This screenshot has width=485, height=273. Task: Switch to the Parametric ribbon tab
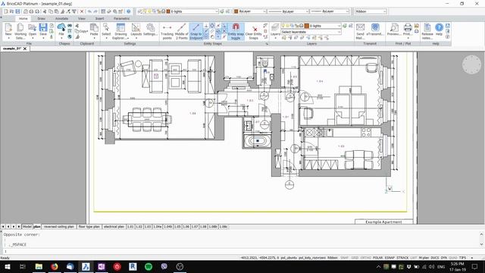click(121, 18)
